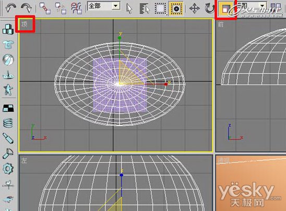Image resolution: width=286 pixels, height=211 pixels.
Task: Click the beach ball icon in sidebar
Action: click(8, 60)
